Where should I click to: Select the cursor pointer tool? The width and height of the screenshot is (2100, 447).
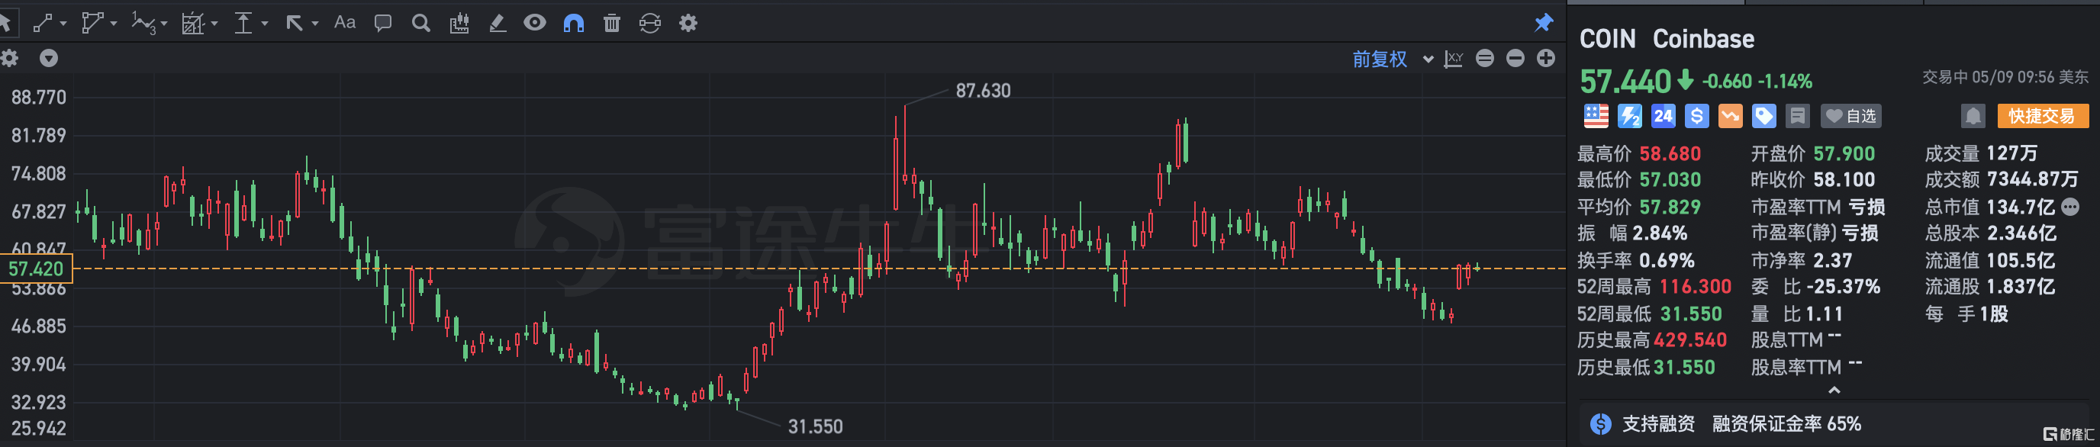pos(4,23)
